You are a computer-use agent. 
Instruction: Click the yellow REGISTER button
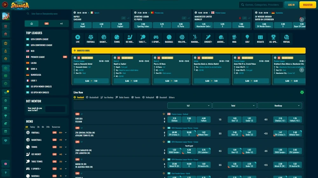308,5
